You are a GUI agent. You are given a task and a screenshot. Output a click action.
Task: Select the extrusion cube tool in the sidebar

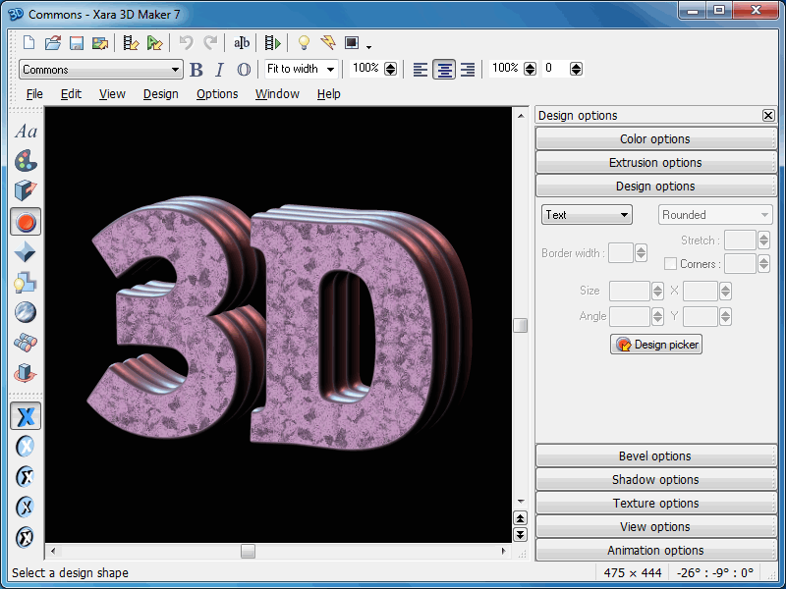tap(26, 190)
